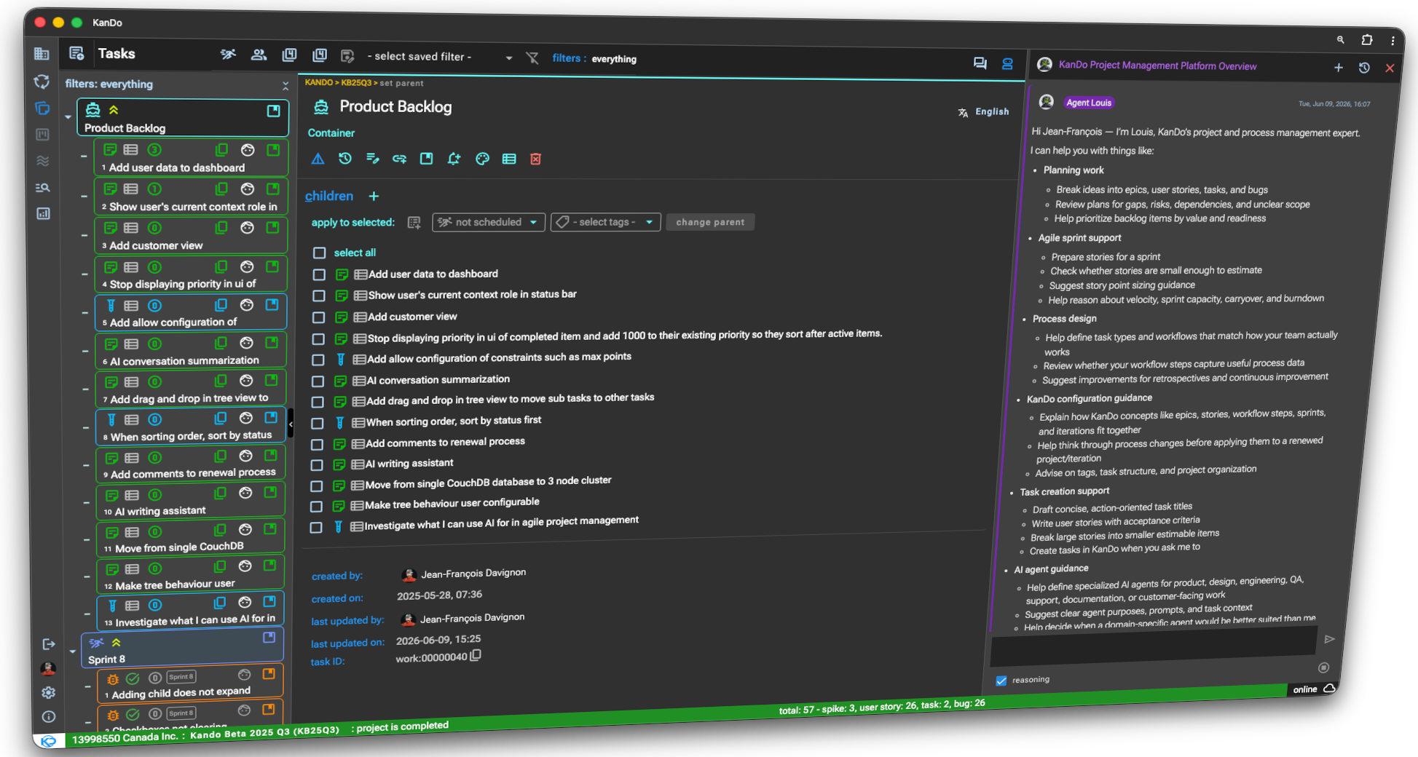This screenshot has height=757, width=1418.
Task: Select the 'Make tree behaviour user configurable' checkbox
Action: pos(316,506)
